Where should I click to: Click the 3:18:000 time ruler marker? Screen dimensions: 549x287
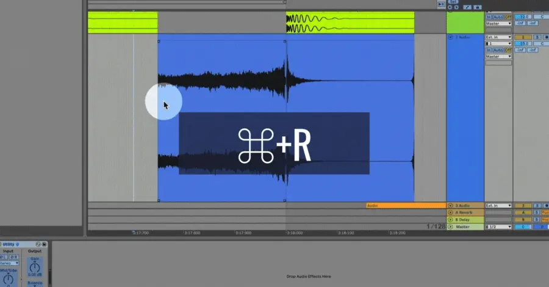point(295,233)
